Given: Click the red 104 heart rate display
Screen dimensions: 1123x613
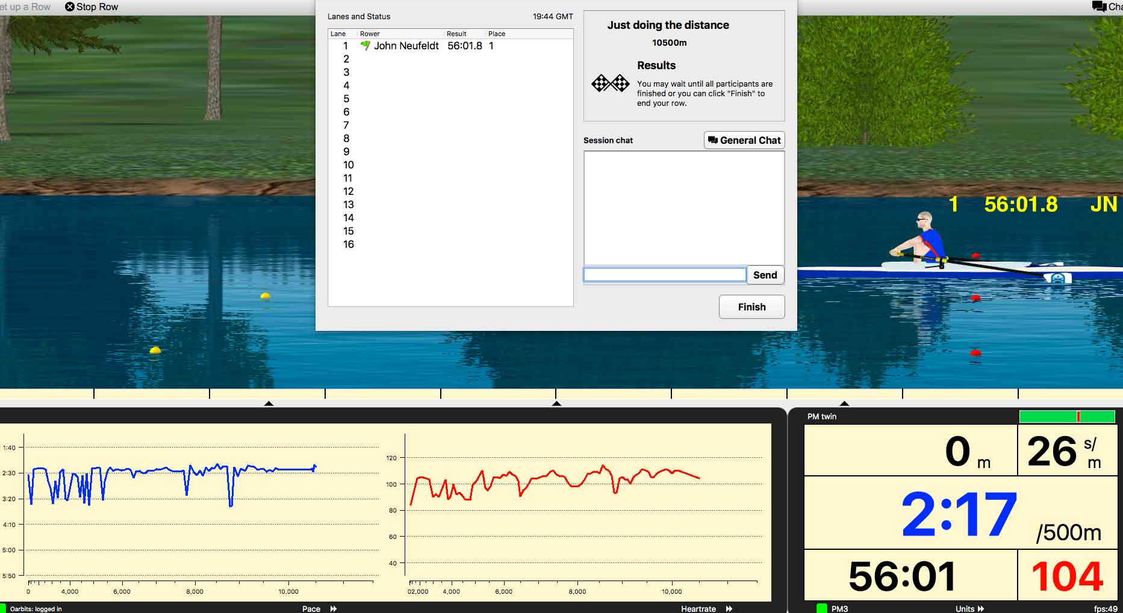Looking at the screenshot, I should coord(1067,576).
